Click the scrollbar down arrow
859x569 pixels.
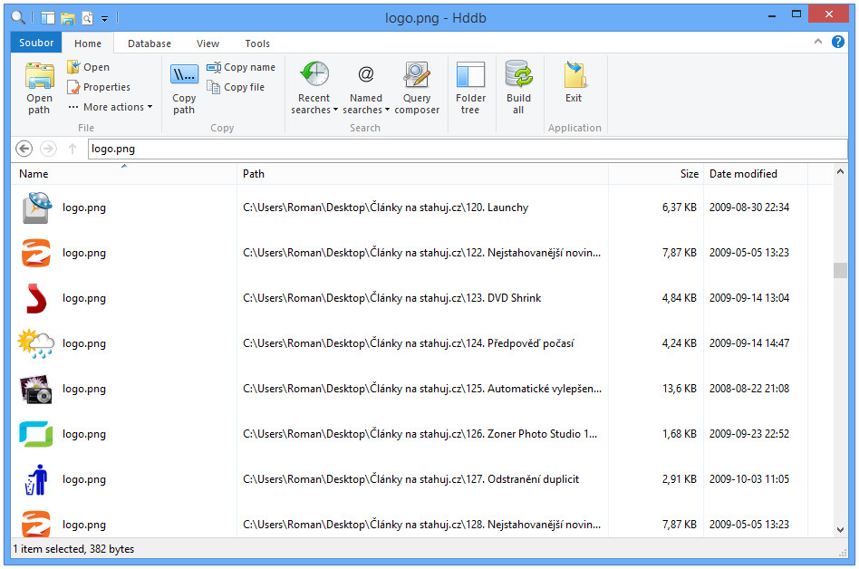click(840, 529)
